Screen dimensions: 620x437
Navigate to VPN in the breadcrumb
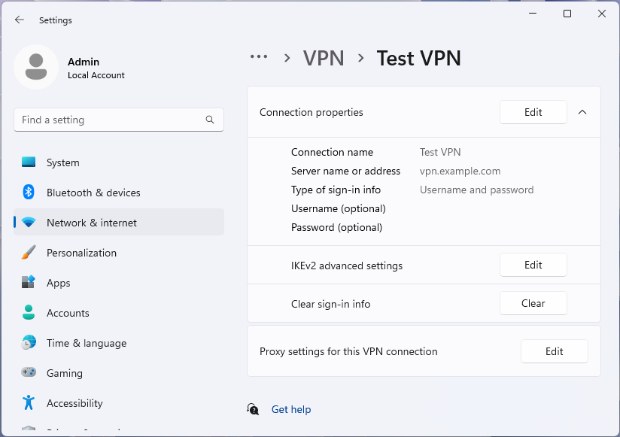(324, 58)
